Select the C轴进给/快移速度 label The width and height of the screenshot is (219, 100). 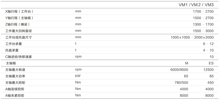[19, 57]
